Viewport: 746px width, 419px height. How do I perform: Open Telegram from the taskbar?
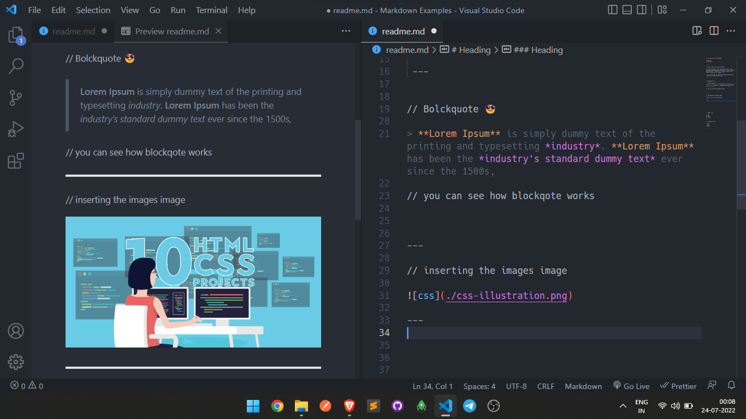point(470,406)
